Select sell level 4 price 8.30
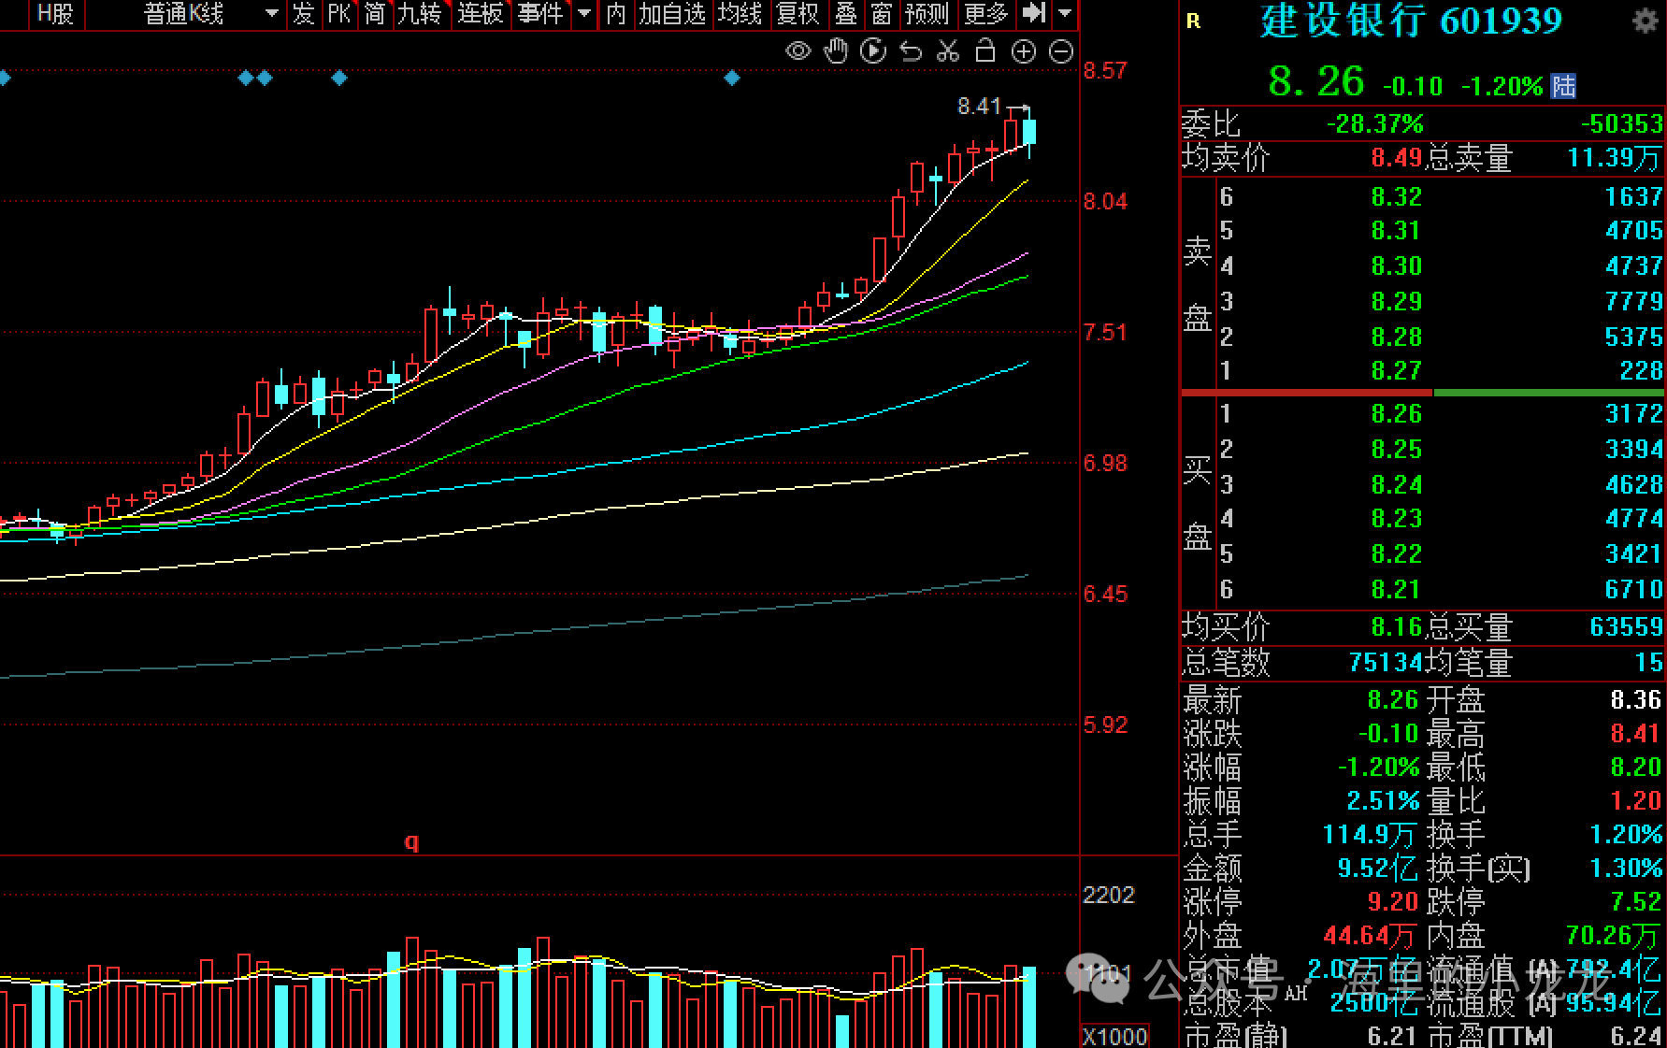This screenshot has height=1048, width=1667. [1396, 266]
